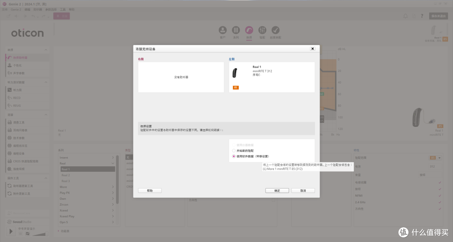The image size is (453, 242).
Task: Open the Genie 2 menu
Action: point(16,10)
